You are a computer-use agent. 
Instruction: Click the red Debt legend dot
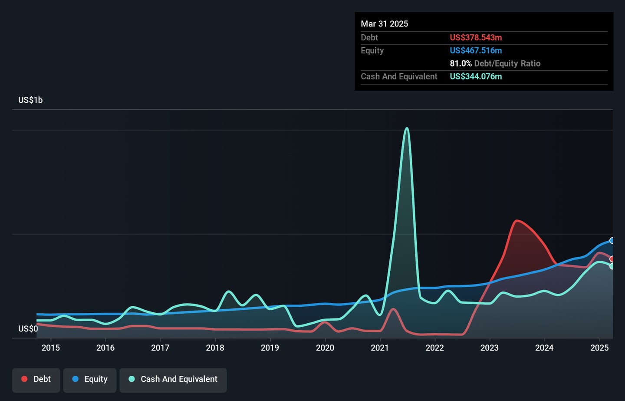coord(24,379)
